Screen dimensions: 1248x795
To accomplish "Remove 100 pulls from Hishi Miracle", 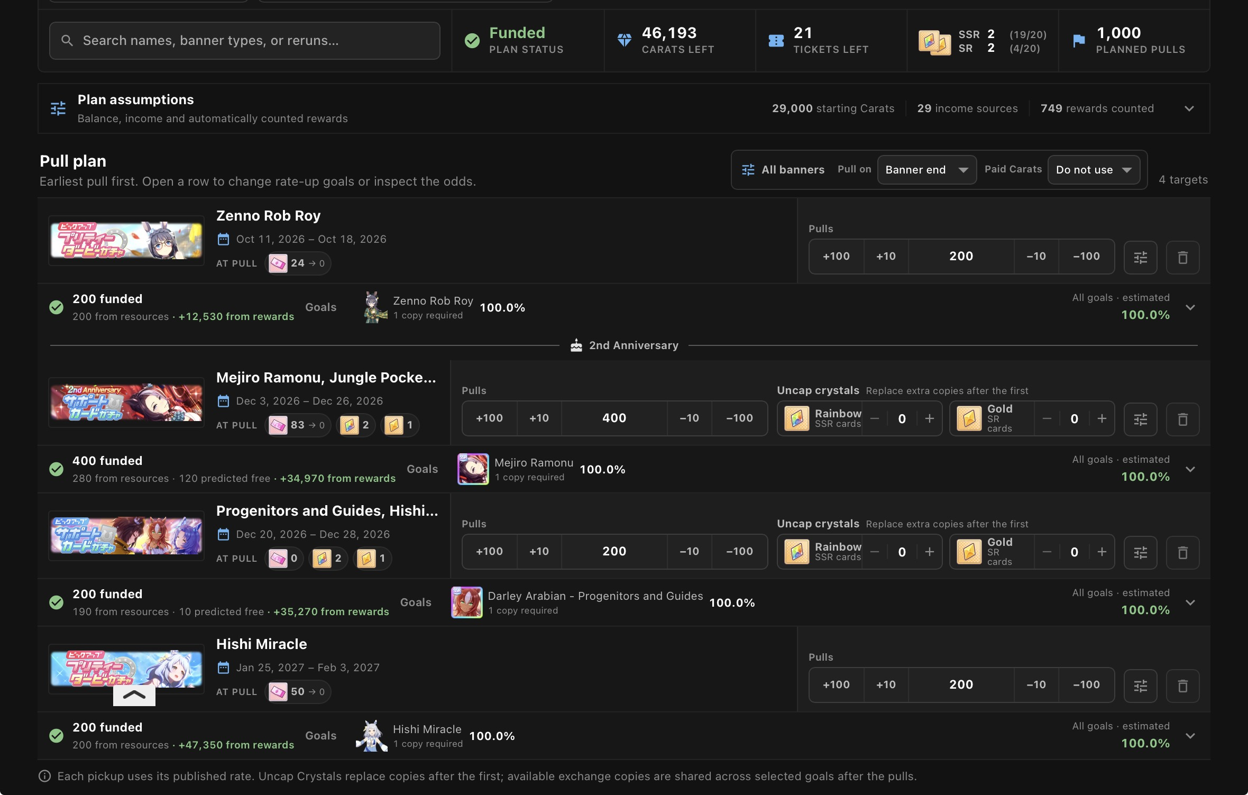I will tap(1086, 685).
